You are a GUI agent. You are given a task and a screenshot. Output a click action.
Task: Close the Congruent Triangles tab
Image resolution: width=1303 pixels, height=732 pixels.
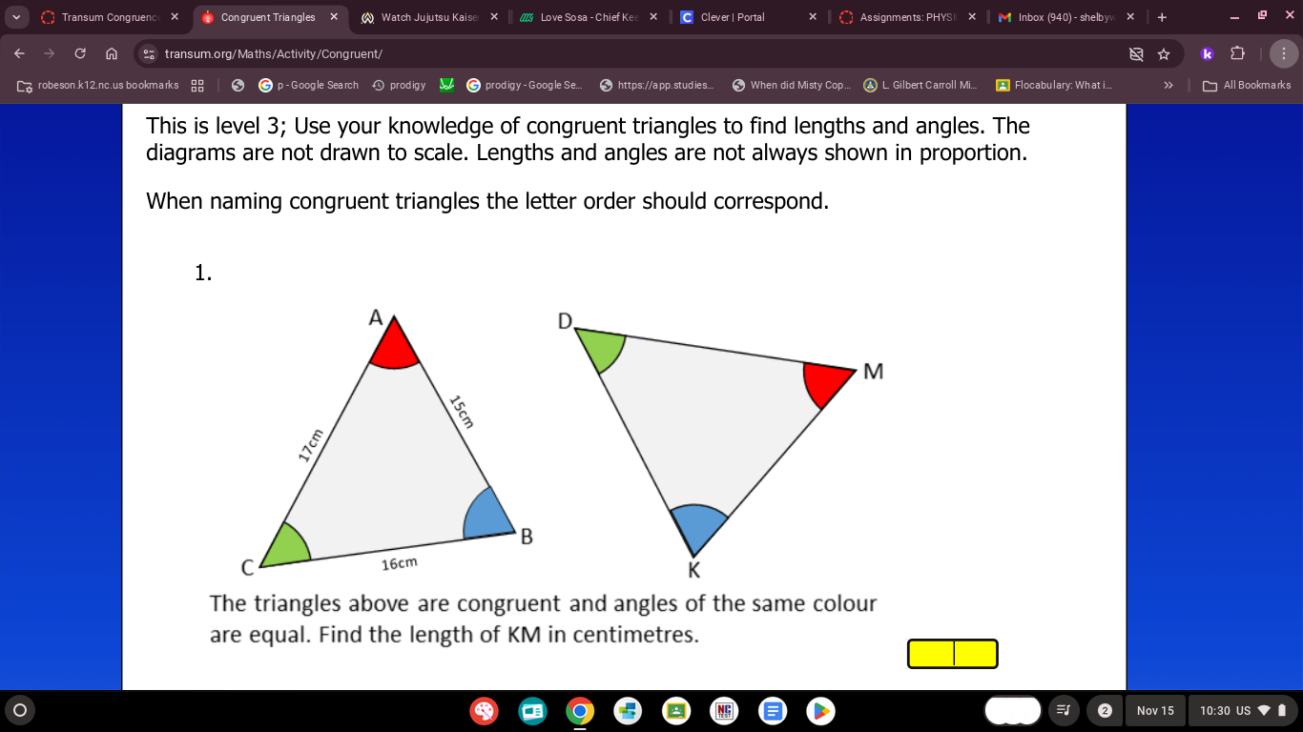334,17
